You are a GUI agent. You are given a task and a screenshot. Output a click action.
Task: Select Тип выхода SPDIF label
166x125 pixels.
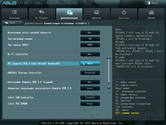[x=18, y=45]
